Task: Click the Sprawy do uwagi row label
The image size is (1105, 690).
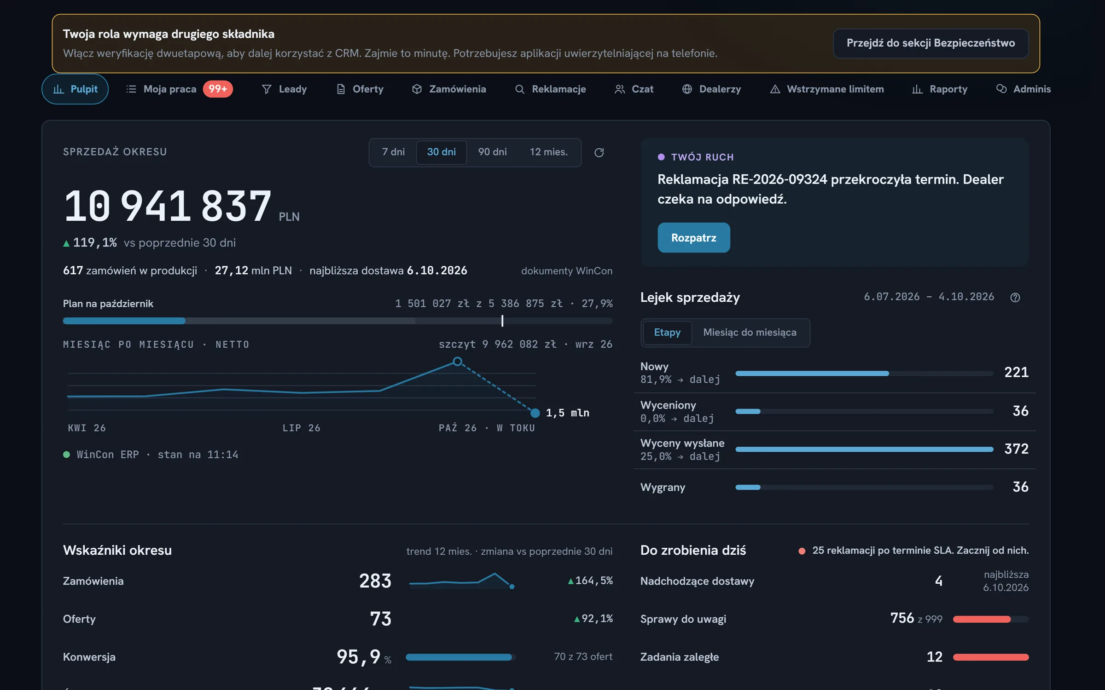Action: point(683,620)
